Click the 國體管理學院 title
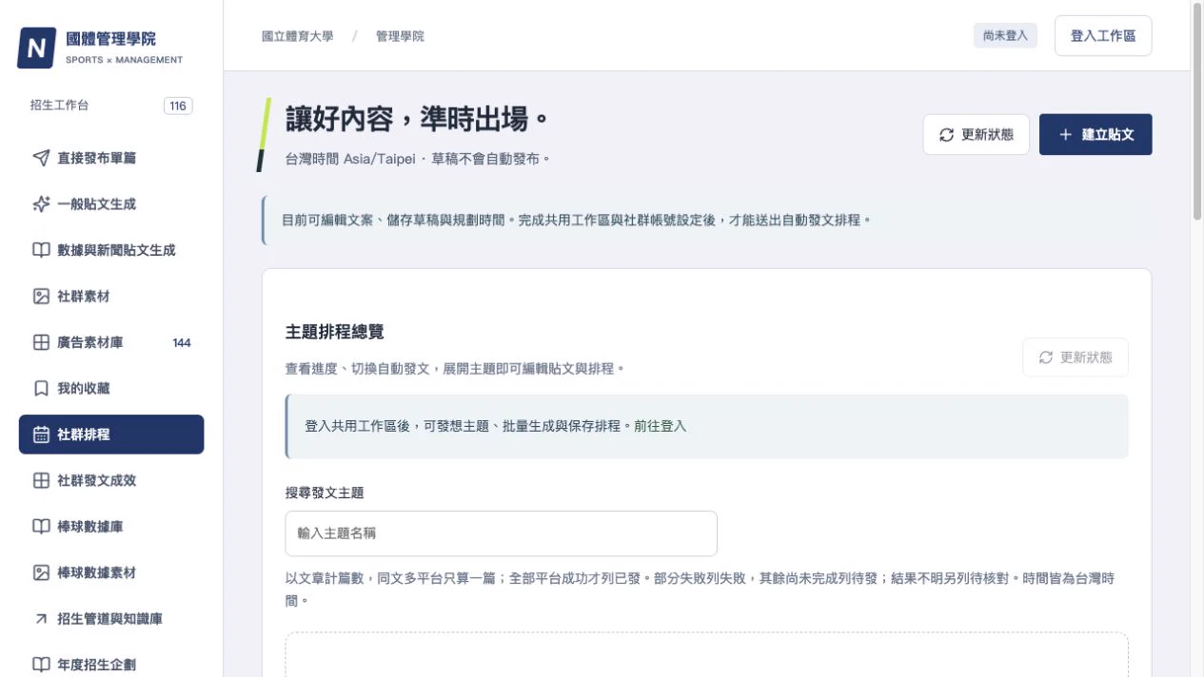Screen dimensions: 1204x677 (x=111, y=39)
